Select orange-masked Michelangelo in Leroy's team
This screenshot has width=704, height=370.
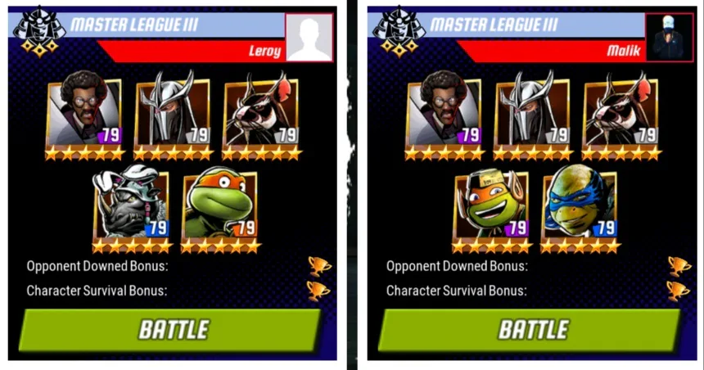pos(220,209)
